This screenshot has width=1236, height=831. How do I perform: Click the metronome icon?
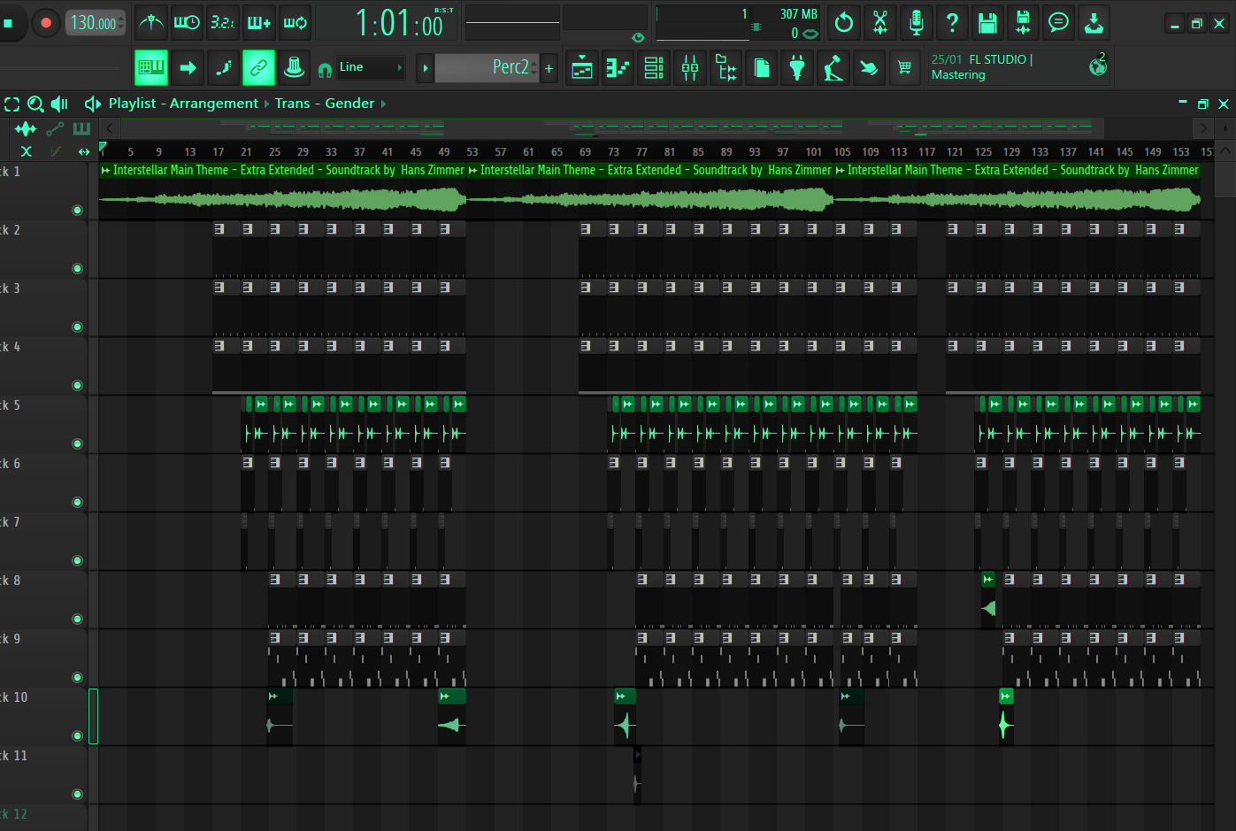[151, 23]
